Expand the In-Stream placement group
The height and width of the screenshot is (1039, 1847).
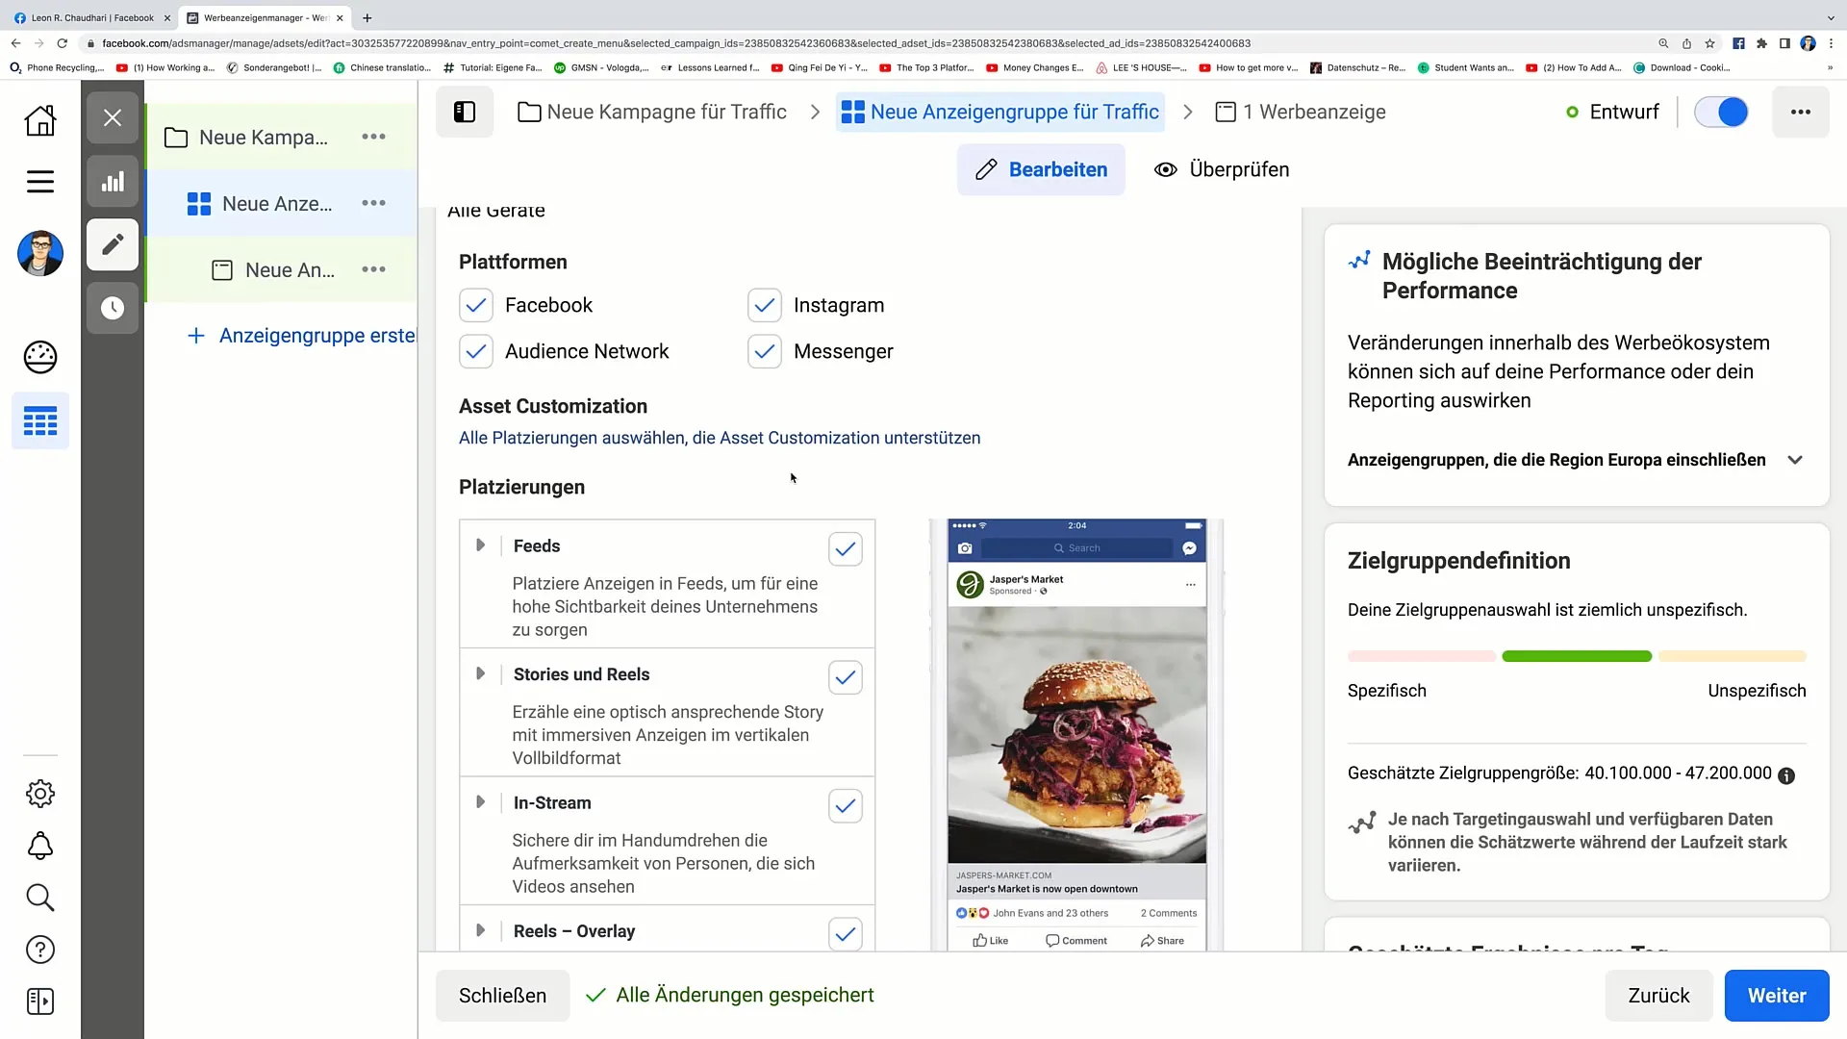tap(480, 802)
